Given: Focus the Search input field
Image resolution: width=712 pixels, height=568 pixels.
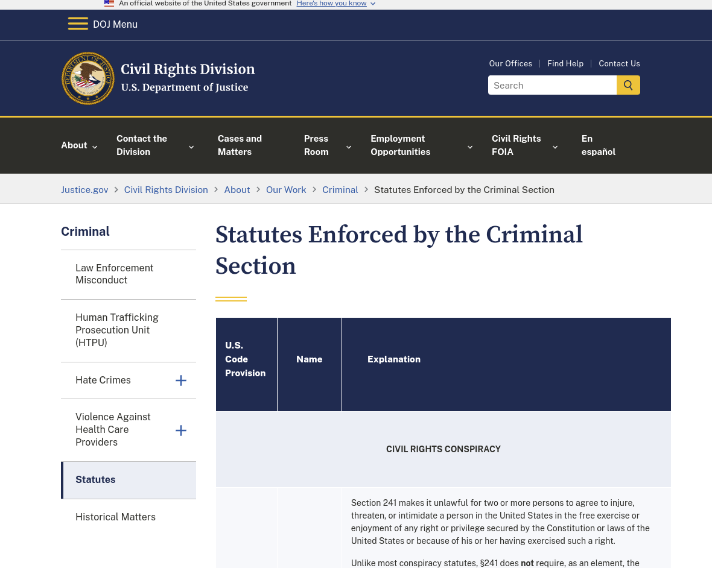Looking at the screenshot, I should [552, 85].
